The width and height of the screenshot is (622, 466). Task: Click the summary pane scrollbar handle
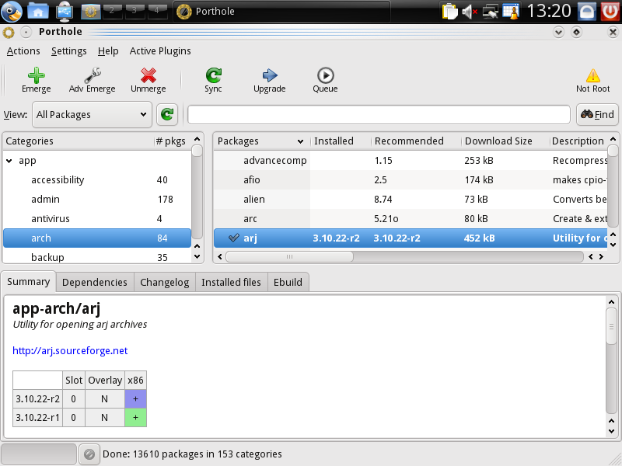611,326
